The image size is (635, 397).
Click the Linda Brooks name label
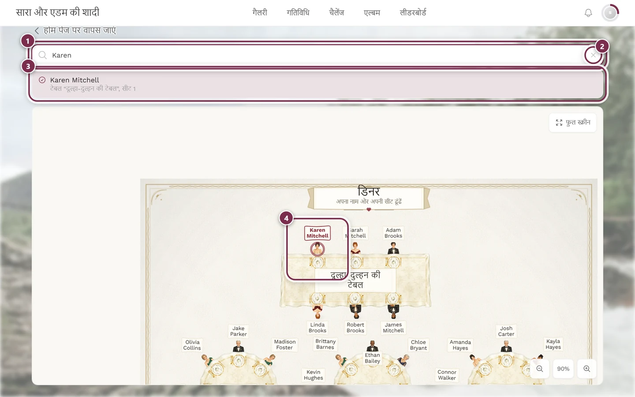[317, 328]
